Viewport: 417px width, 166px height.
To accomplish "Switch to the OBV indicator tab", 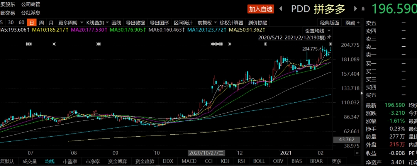I will coord(278,161).
